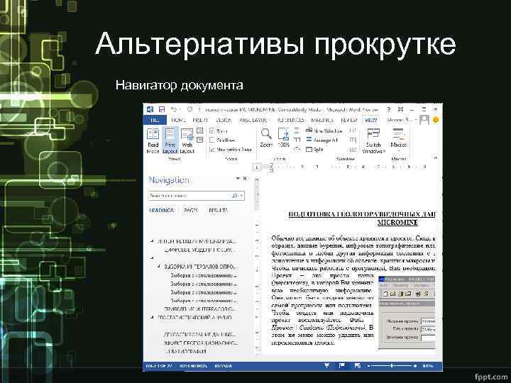
Task: Click Split in the Window group
Action: click(x=314, y=150)
